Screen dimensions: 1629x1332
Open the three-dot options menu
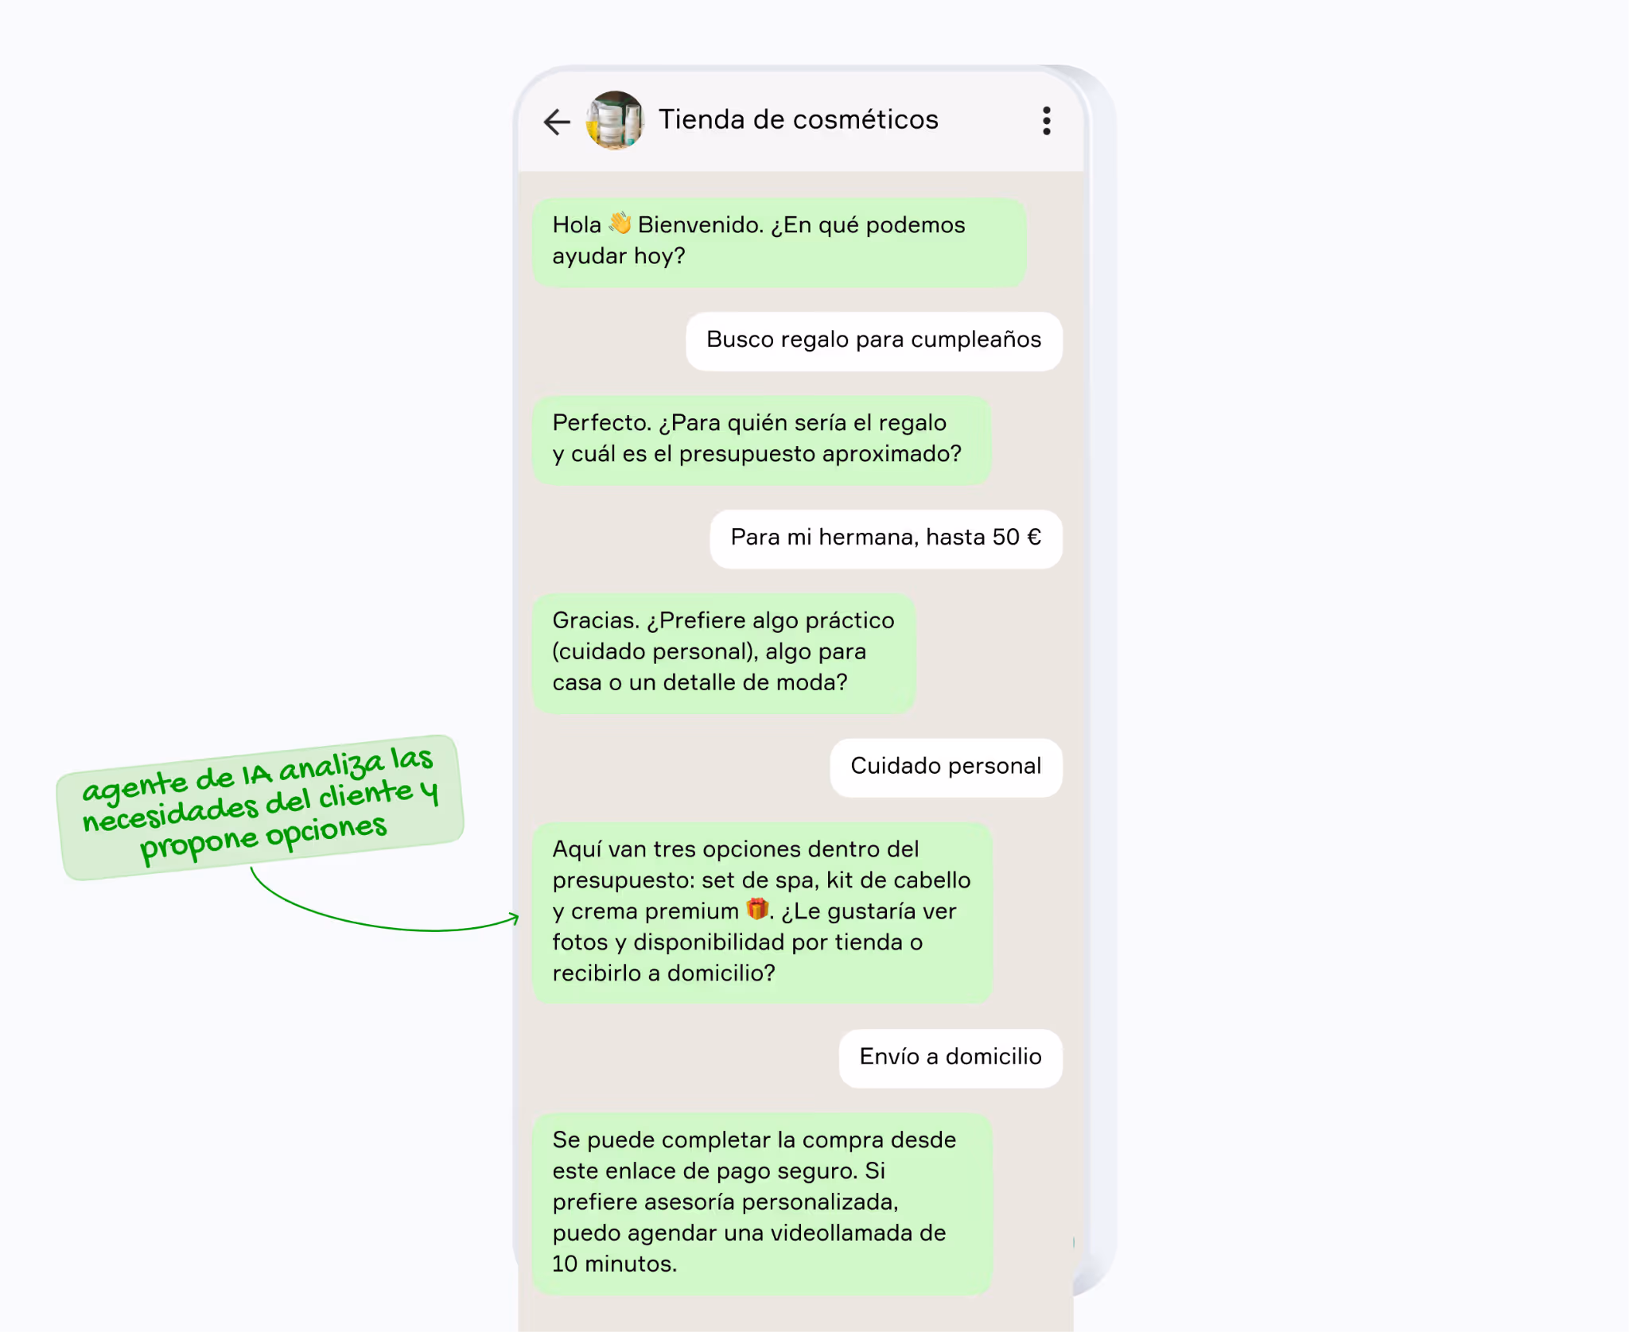pyautogui.click(x=1046, y=121)
